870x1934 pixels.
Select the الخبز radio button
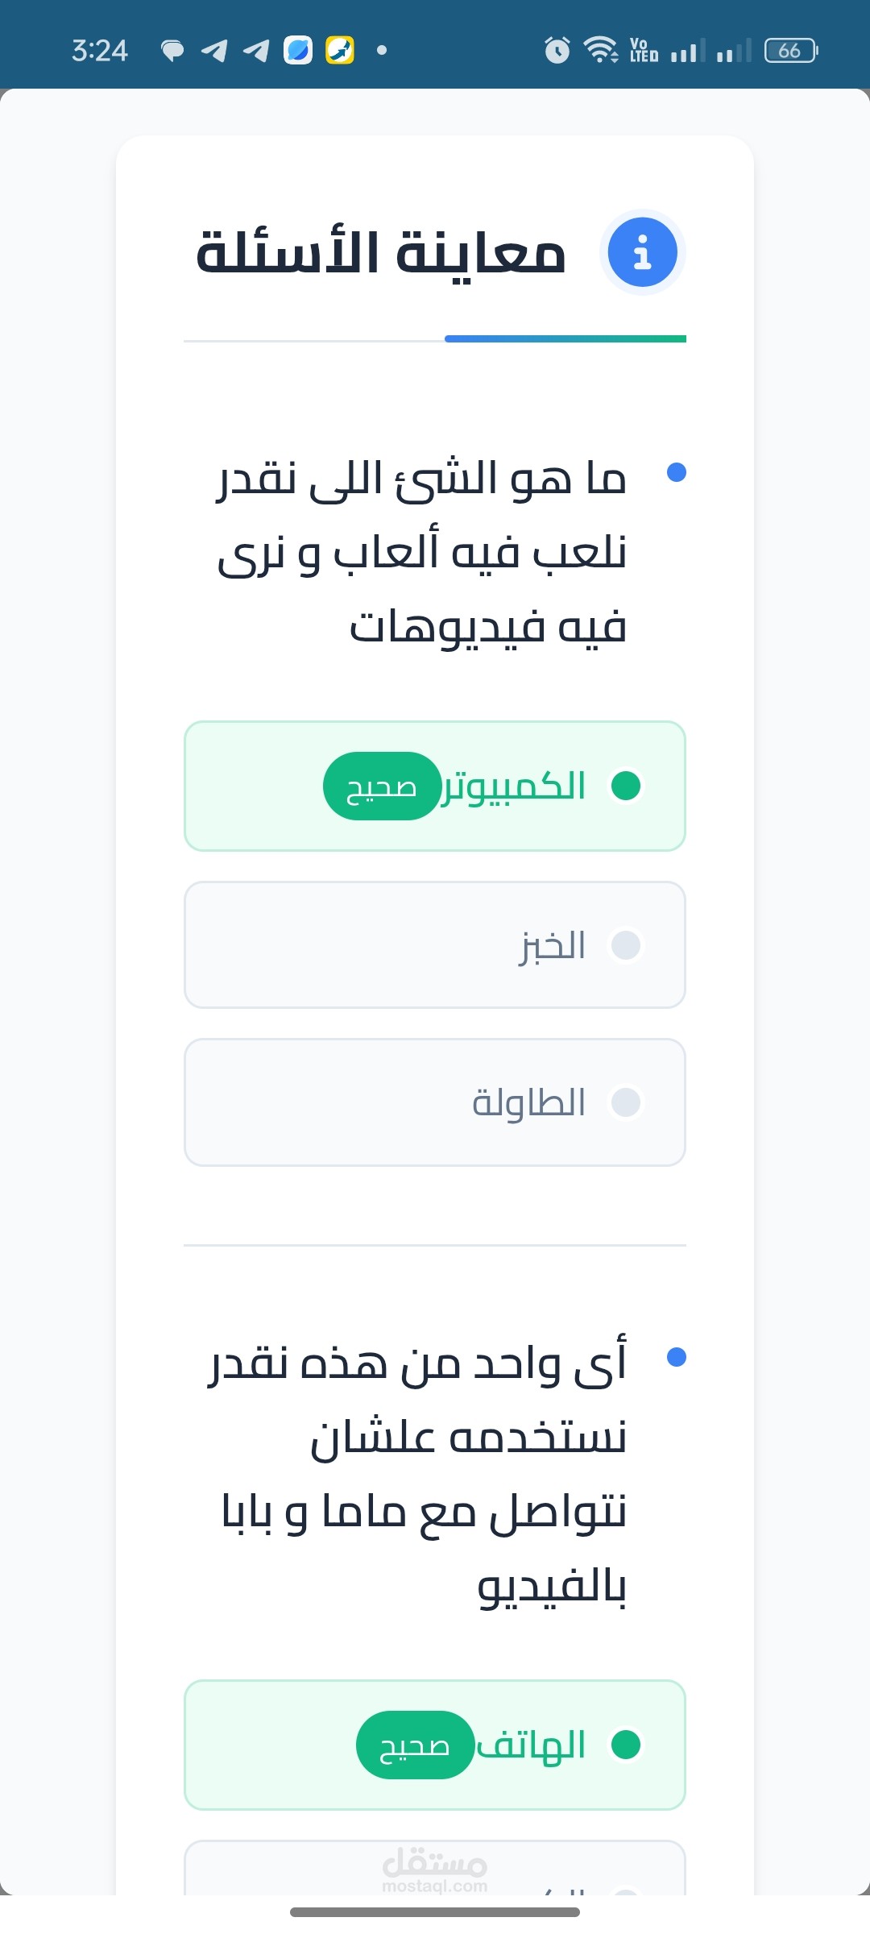click(x=626, y=945)
